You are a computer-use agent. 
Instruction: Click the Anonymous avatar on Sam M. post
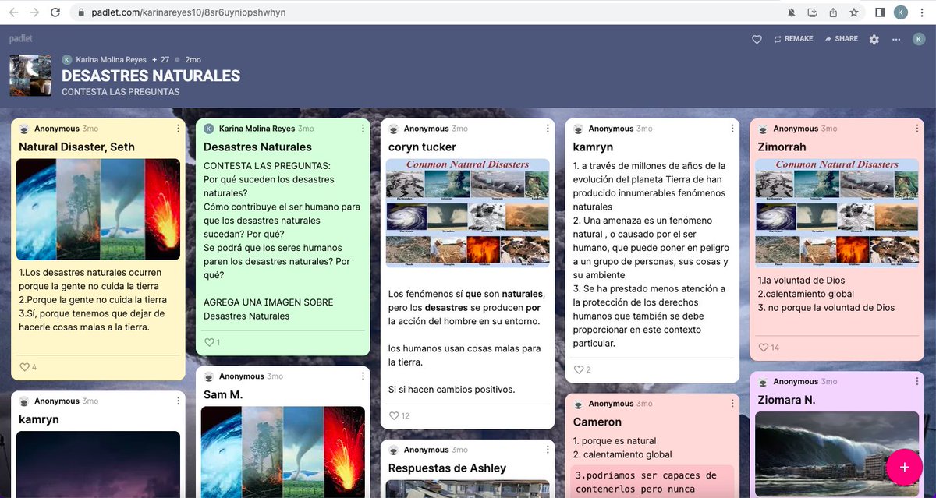[209, 377]
